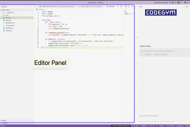The height and width of the screenshot is (127, 190).
Task: Run the Python file with the play icon
Action: tap(121, 6)
